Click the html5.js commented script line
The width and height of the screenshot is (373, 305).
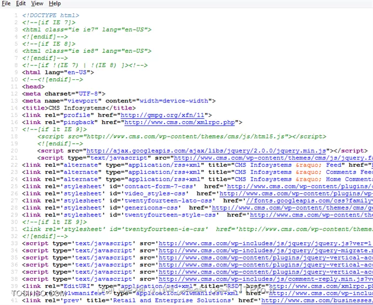(182, 137)
